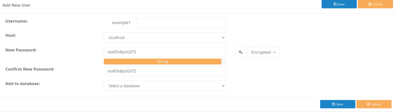Click the New Password: label

coord(21,50)
